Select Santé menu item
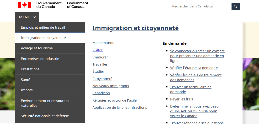 click(50, 80)
